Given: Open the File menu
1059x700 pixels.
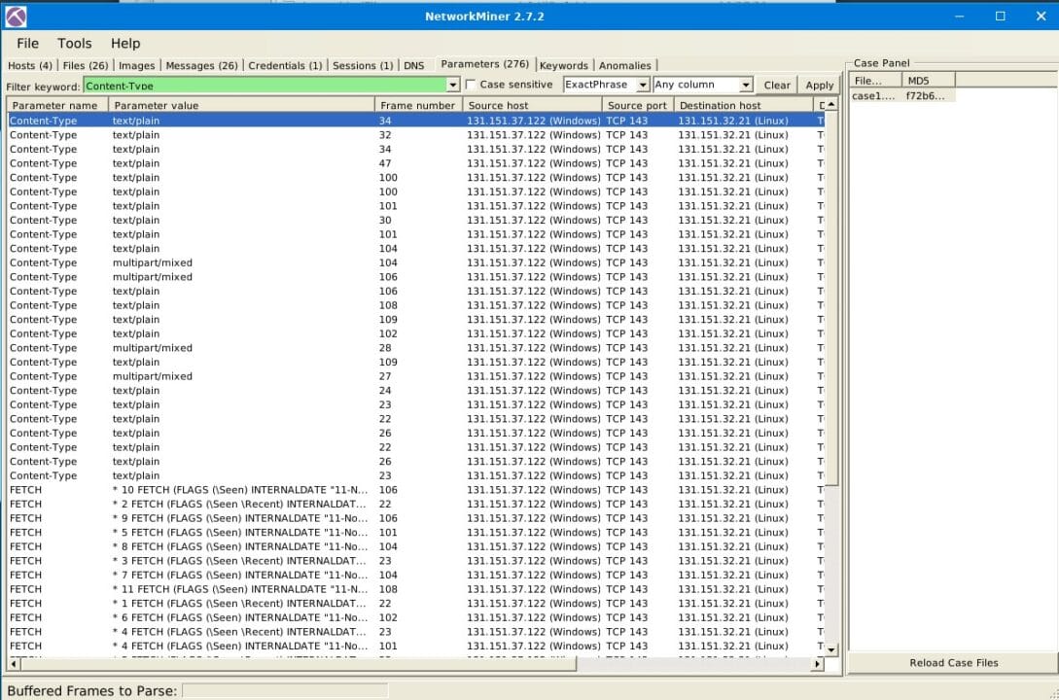Looking at the screenshot, I should coord(26,43).
